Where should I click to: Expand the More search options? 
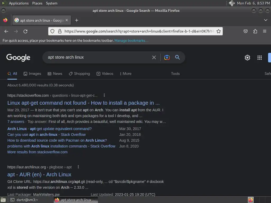click(126, 73)
